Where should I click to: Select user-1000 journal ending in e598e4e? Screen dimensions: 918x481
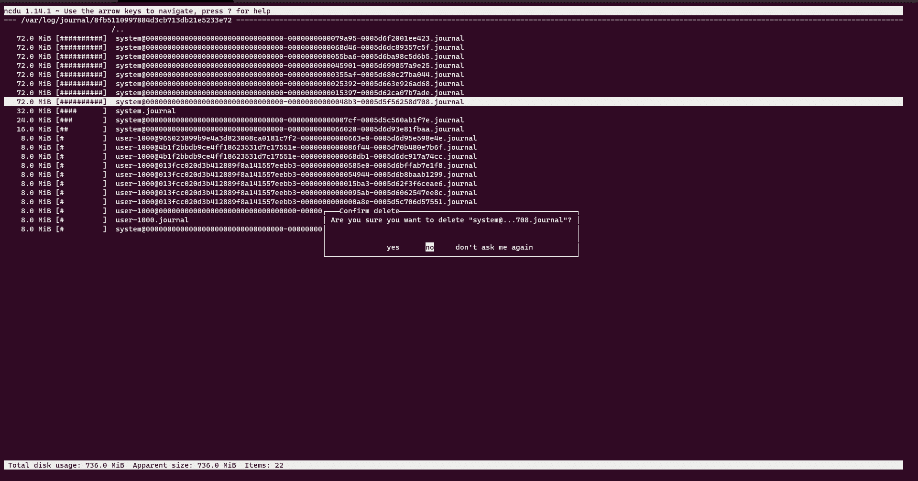click(x=295, y=138)
